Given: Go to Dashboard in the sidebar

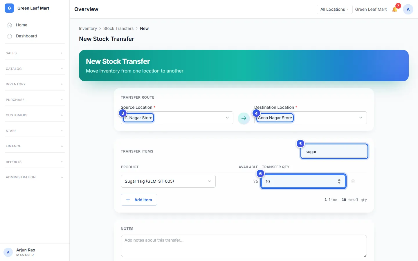Looking at the screenshot, I should click(35, 36).
